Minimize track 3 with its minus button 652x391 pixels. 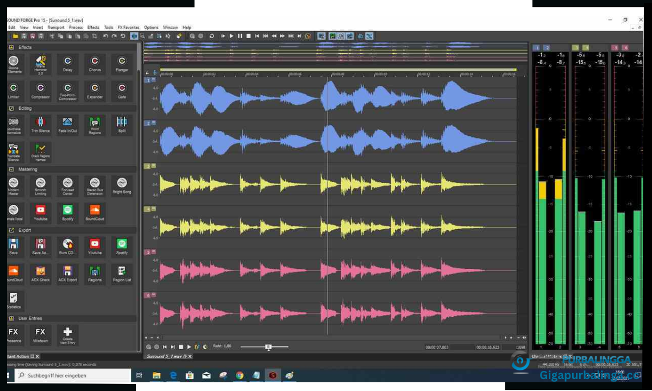coord(154,166)
